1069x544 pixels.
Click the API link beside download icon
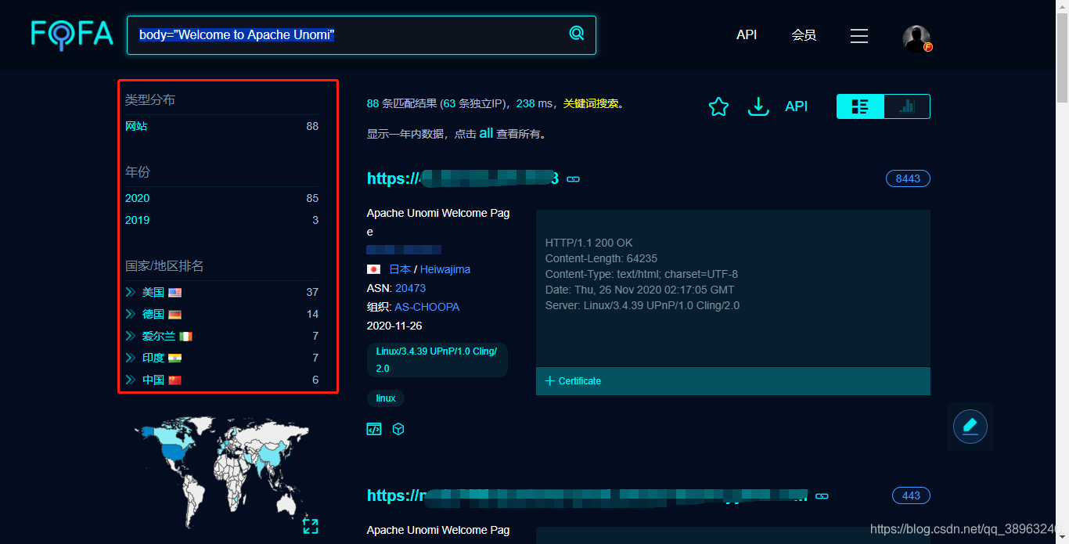click(x=796, y=106)
